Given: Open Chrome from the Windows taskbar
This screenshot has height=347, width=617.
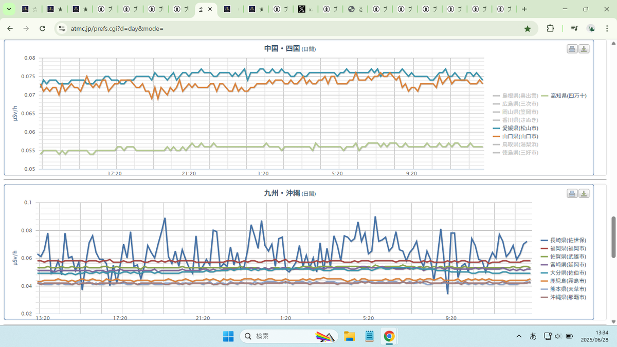Looking at the screenshot, I should [x=389, y=336].
